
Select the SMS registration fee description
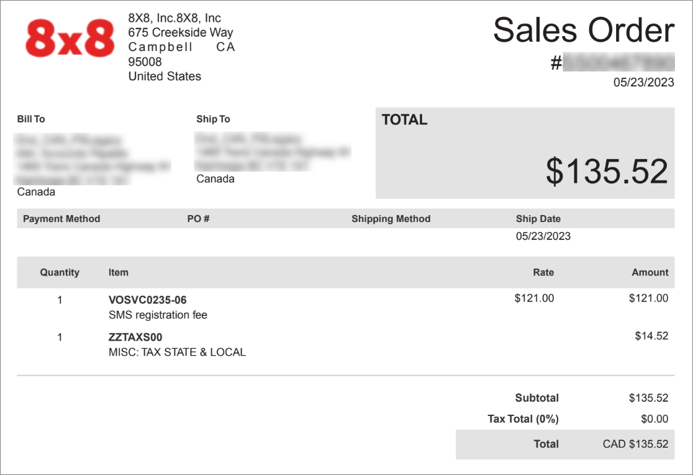click(158, 315)
